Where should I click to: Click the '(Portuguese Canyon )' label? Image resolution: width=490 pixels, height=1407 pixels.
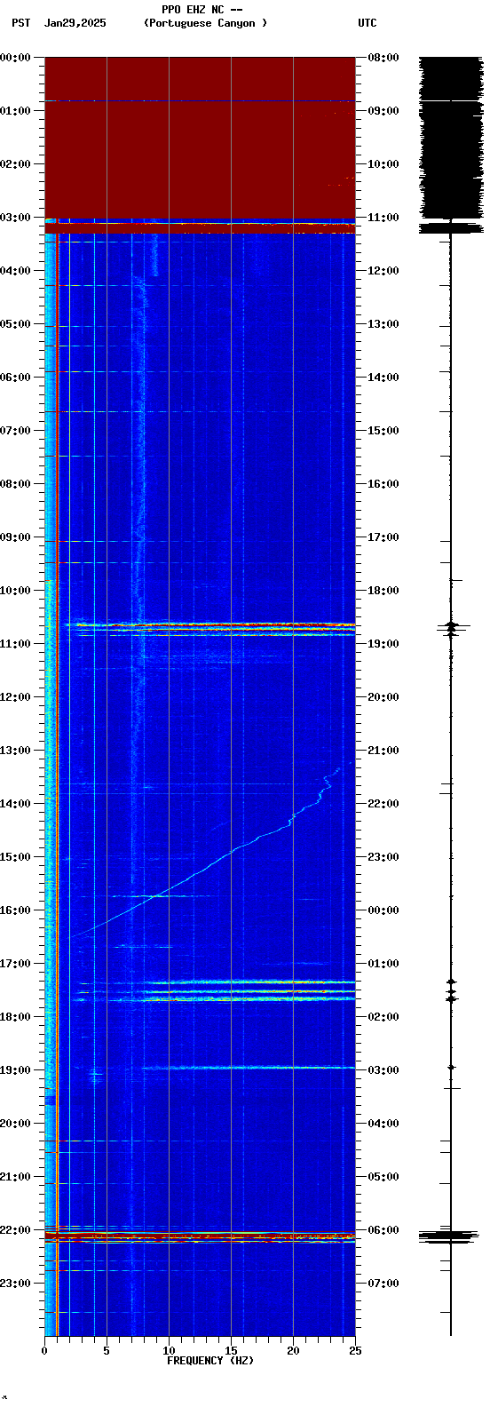coord(205,23)
